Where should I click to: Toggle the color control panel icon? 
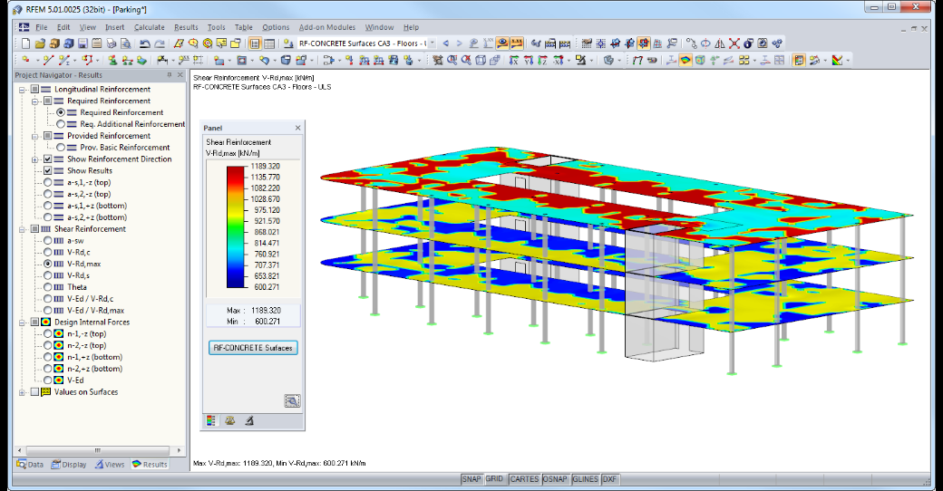pos(799,60)
